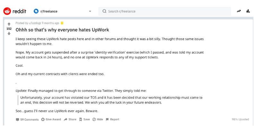
Task: Expand the r/freelance community dropdown arrow
Action: tap(90, 11)
